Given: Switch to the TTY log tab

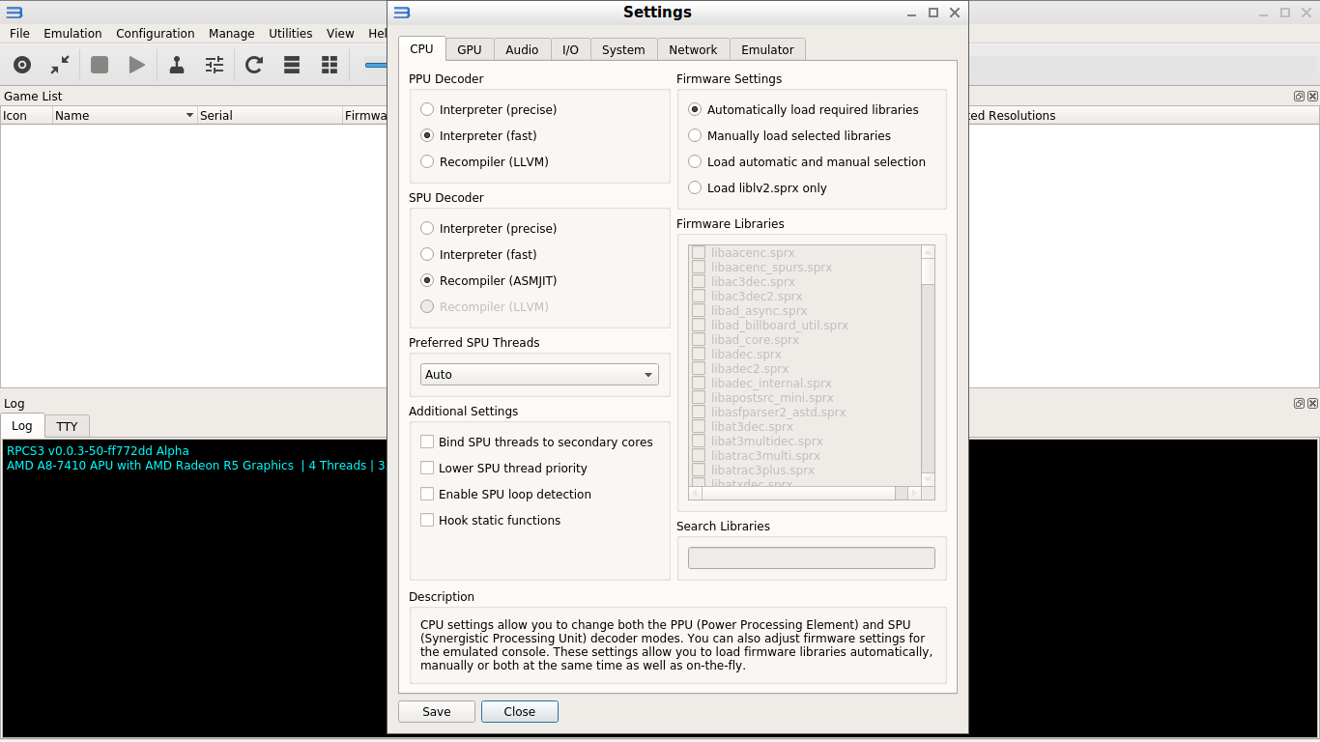Looking at the screenshot, I should 67,425.
